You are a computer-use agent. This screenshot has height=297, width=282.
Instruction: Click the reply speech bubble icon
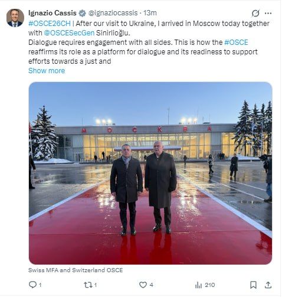32,285
